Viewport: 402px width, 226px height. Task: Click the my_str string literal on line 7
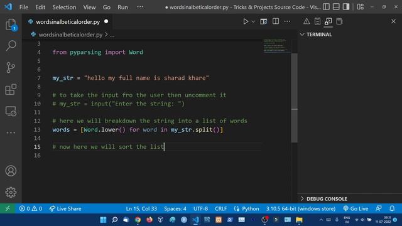point(146,78)
